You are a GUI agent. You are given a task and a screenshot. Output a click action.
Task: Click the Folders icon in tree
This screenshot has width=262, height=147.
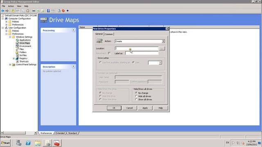pos(17,52)
